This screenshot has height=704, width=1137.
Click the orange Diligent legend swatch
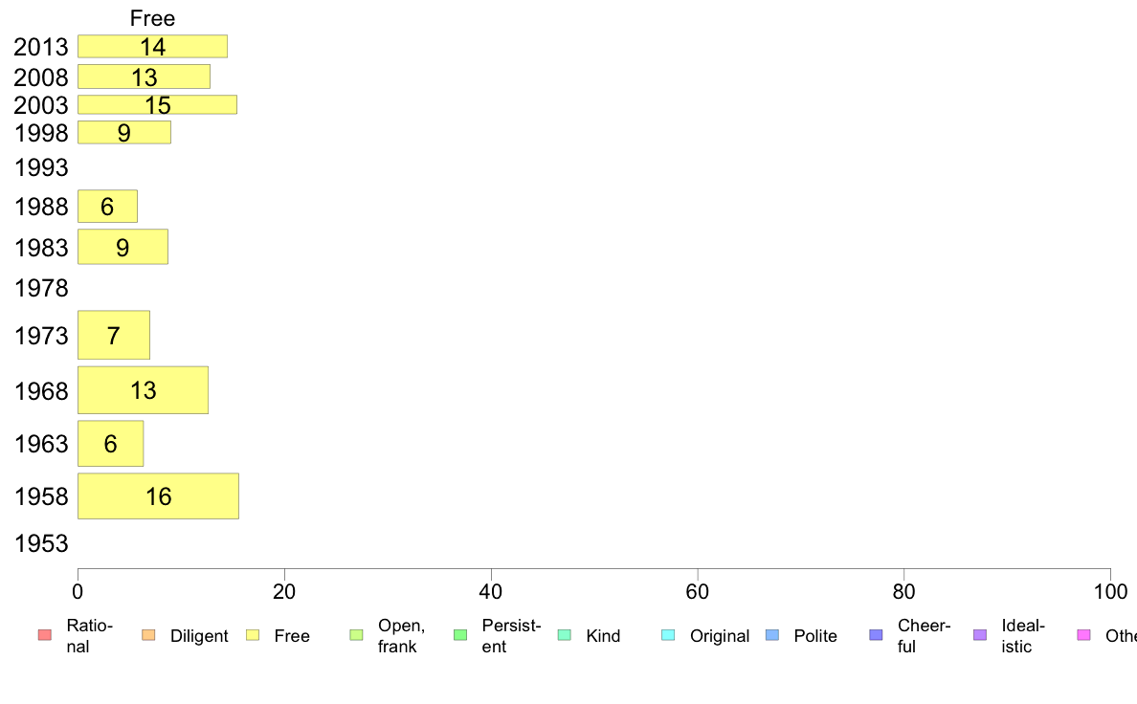pos(148,635)
